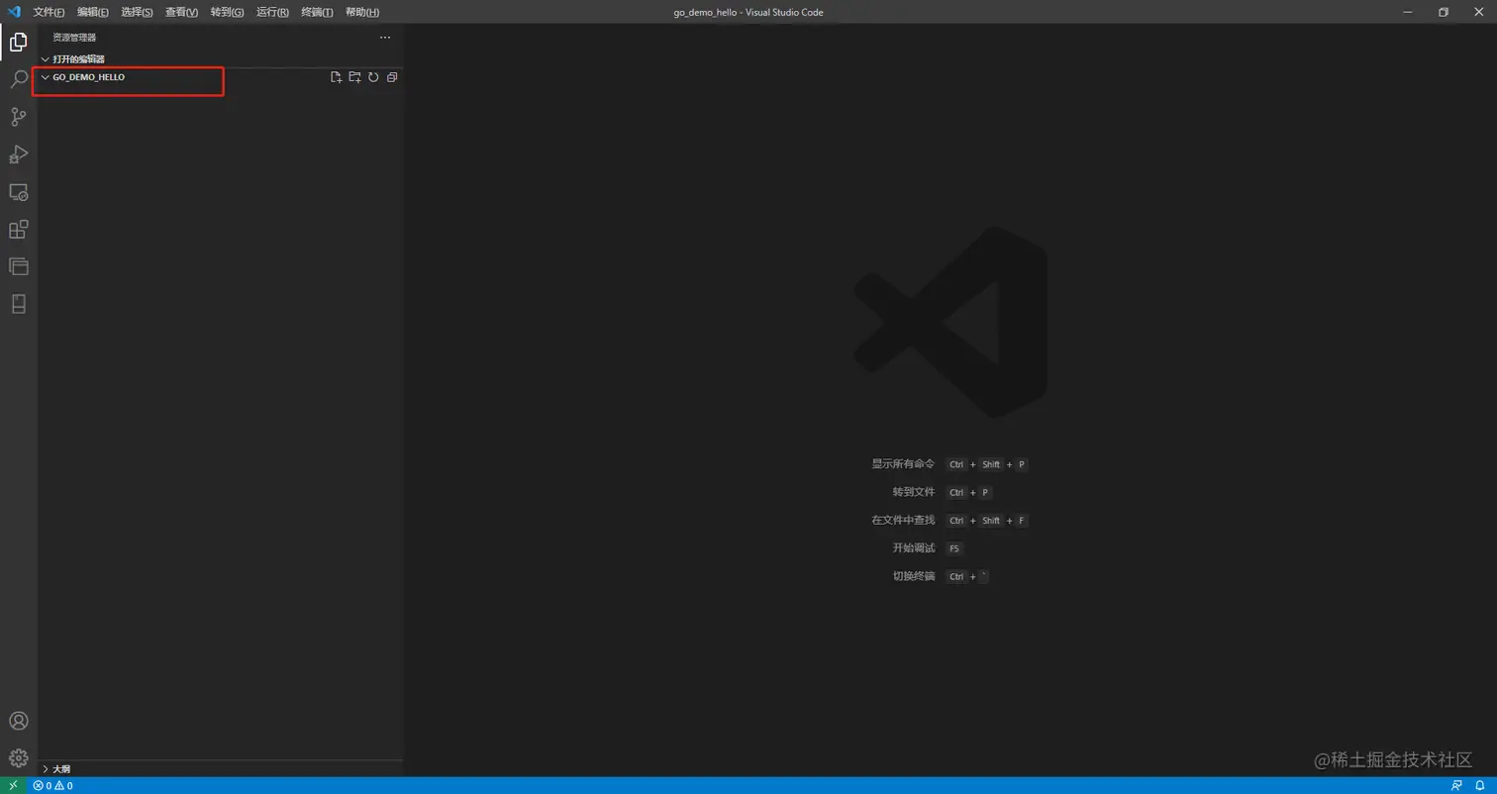
Task: Close the Visual Studio Code window
Action: pyautogui.click(x=1479, y=12)
